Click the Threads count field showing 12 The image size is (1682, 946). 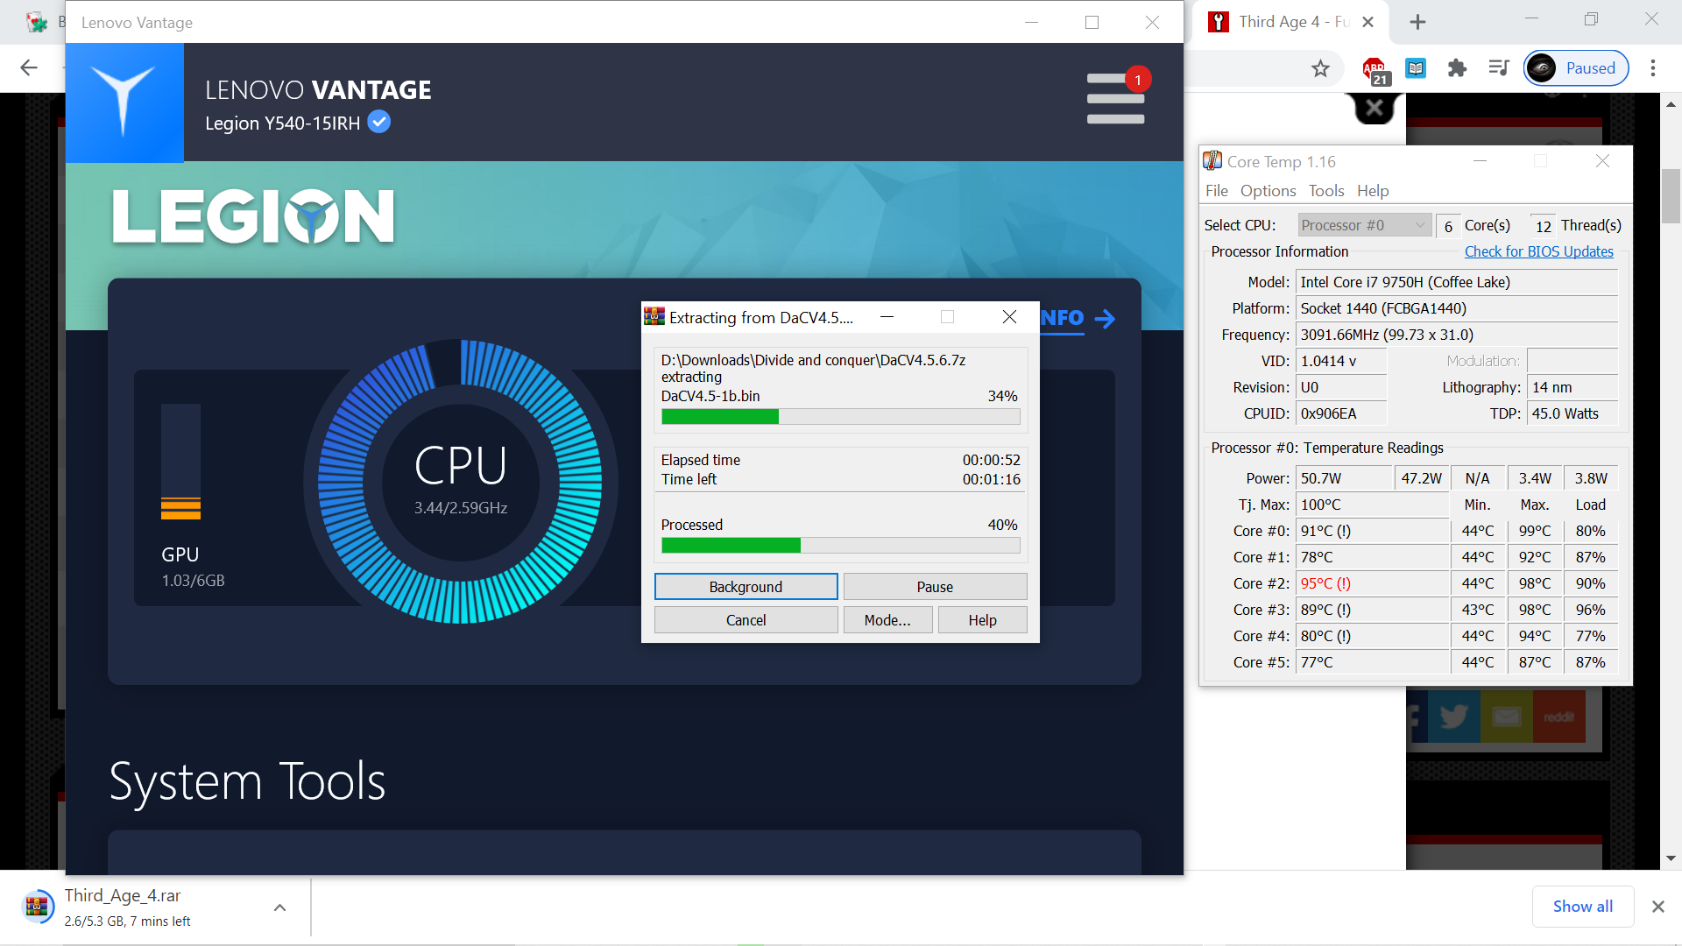point(1543,226)
